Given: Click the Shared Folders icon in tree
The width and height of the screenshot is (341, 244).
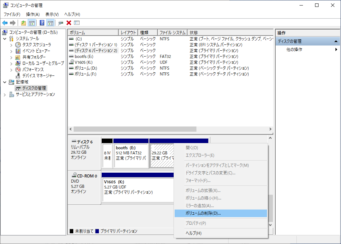Looking at the screenshot, I should click(18, 57).
